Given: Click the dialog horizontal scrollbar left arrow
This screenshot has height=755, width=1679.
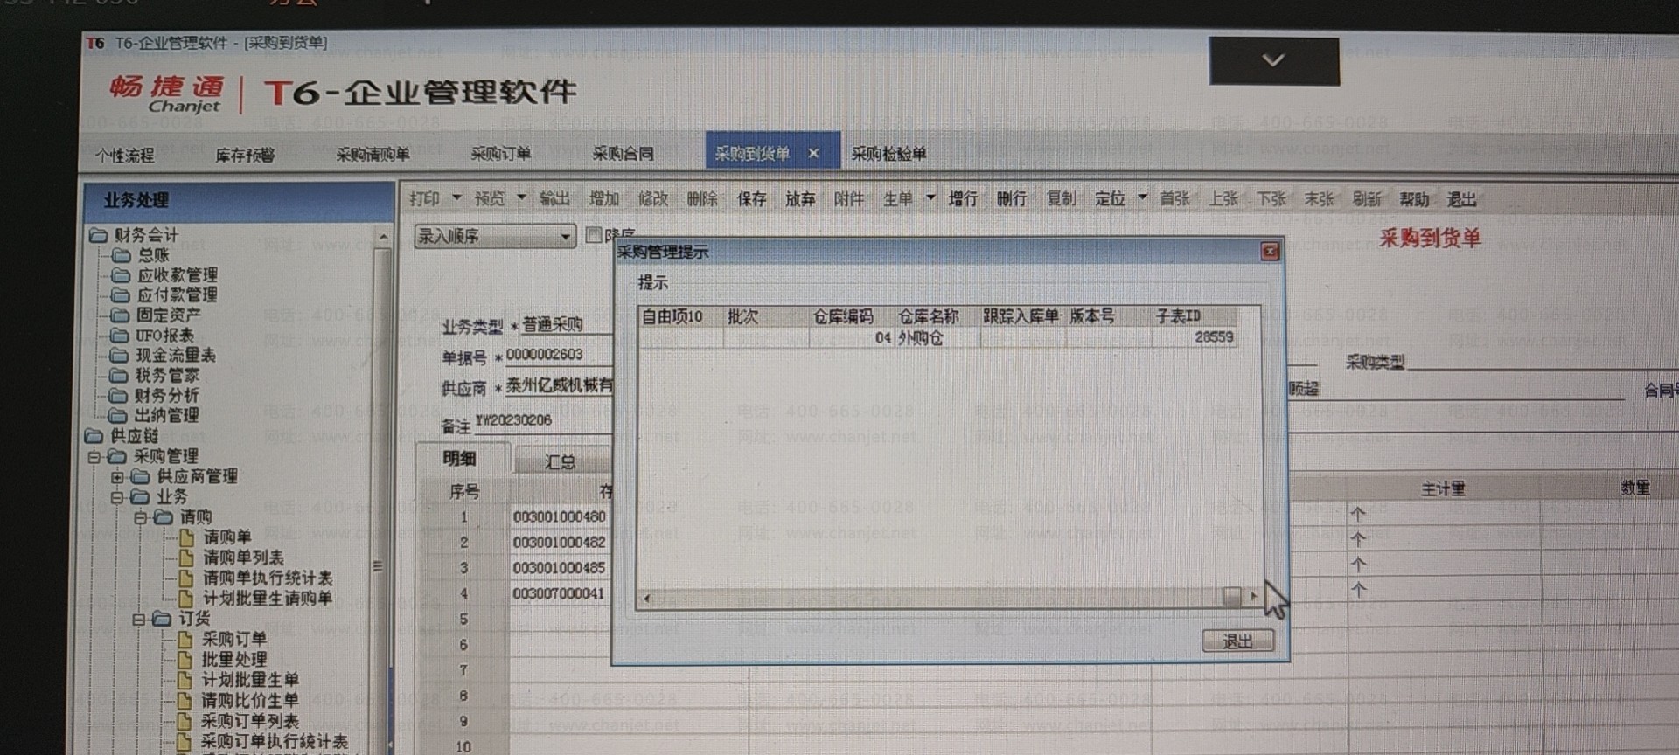Looking at the screenshot, I should (647, 599).
